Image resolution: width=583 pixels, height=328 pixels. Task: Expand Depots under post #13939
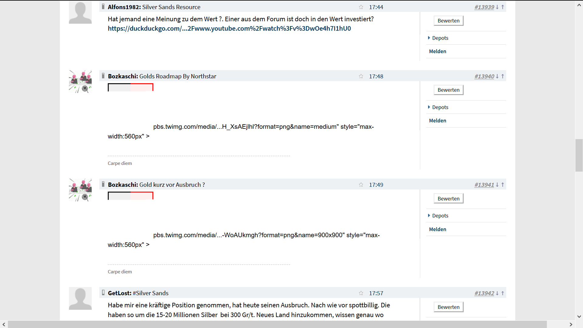pos(440,38)
